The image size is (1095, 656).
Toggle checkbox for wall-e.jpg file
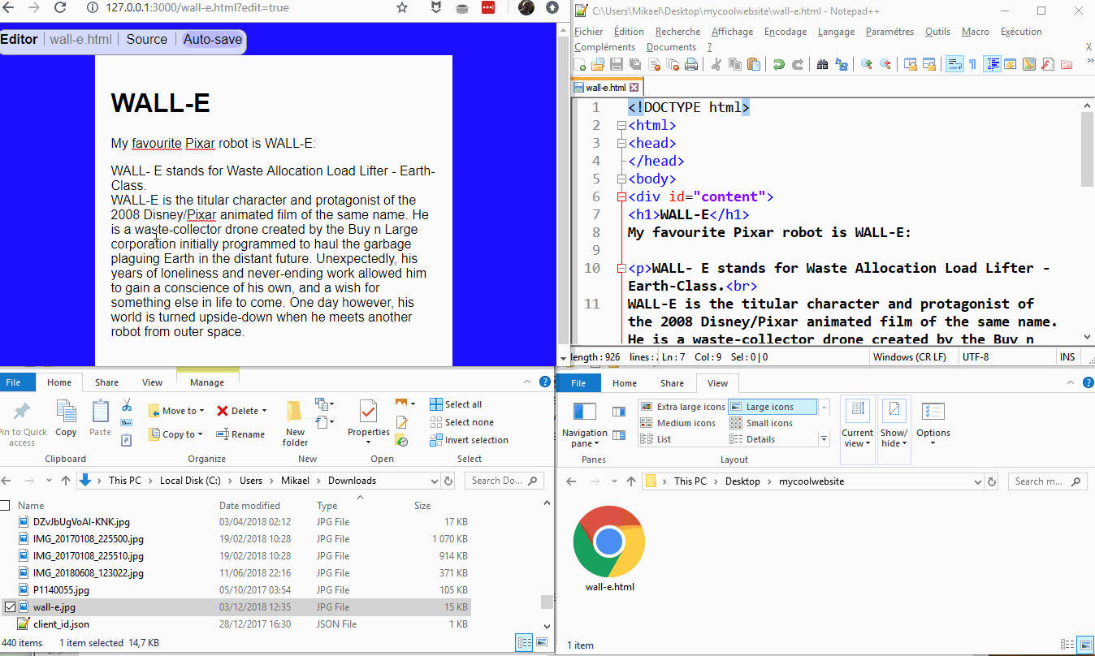(x=10, y=606)
